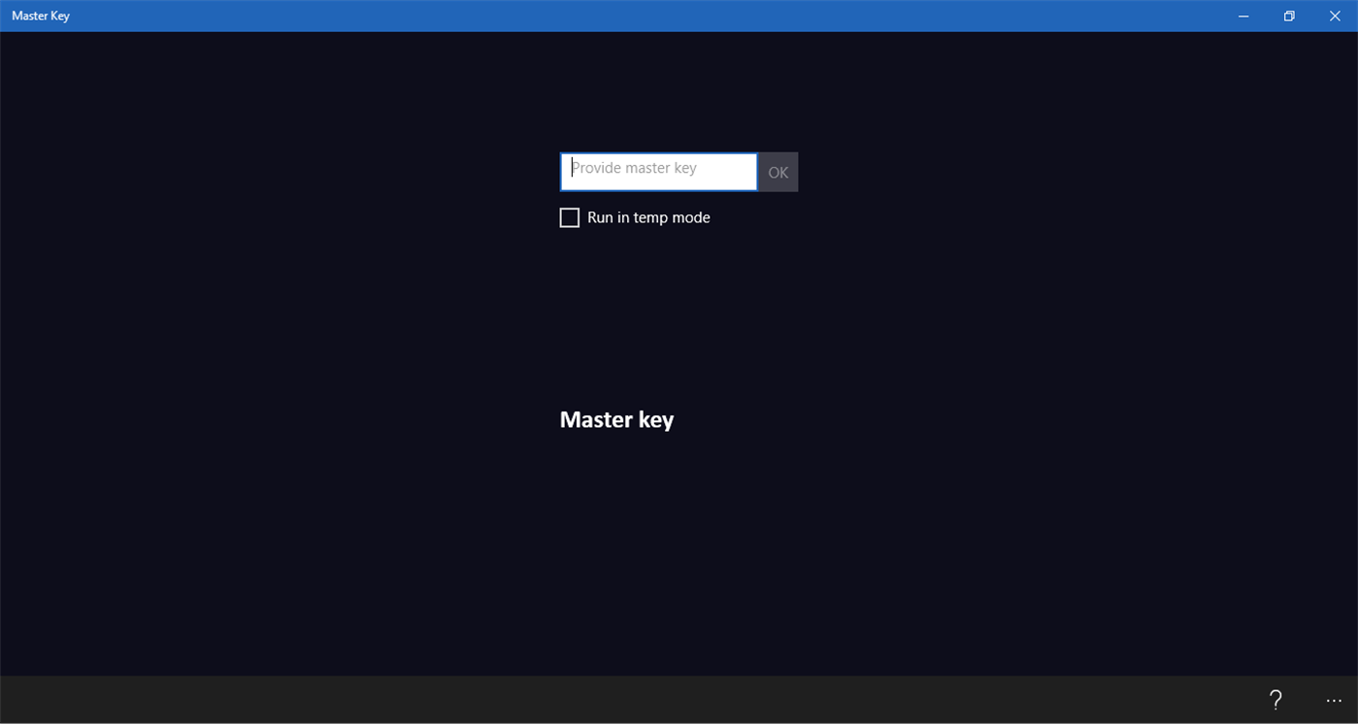Screen dimensions: 1358x724
Task: Confirm the master key with OK
Action: pos(778,172)
